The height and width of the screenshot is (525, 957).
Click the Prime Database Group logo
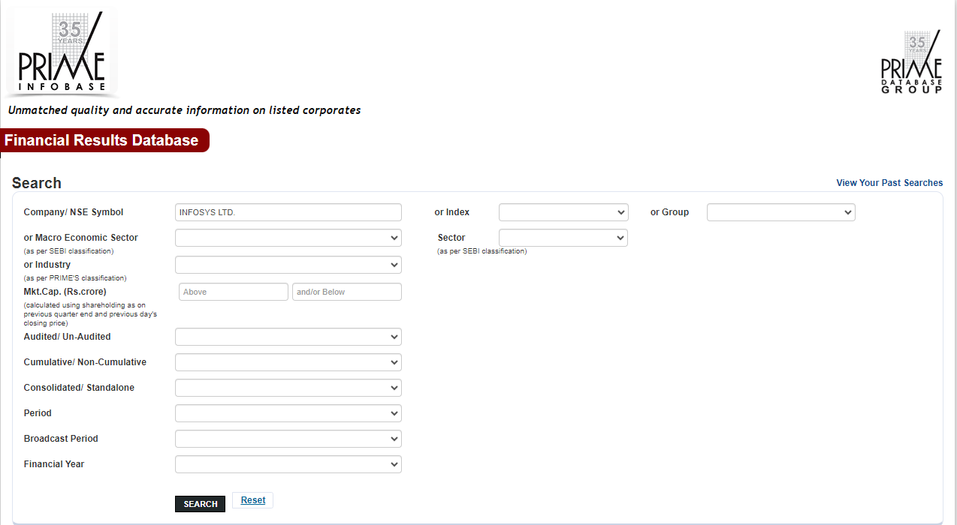(911, 63)
